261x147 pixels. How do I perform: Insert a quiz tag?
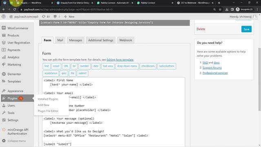[64, 73]
